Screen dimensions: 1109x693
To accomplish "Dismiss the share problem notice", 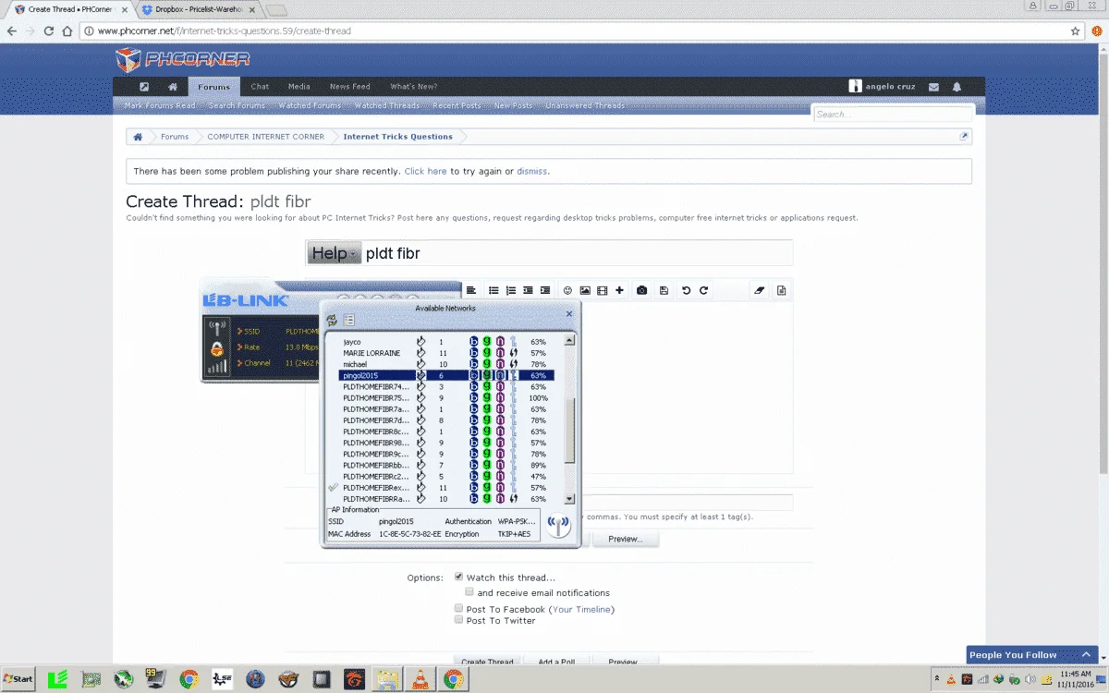I will pos(531,172).
